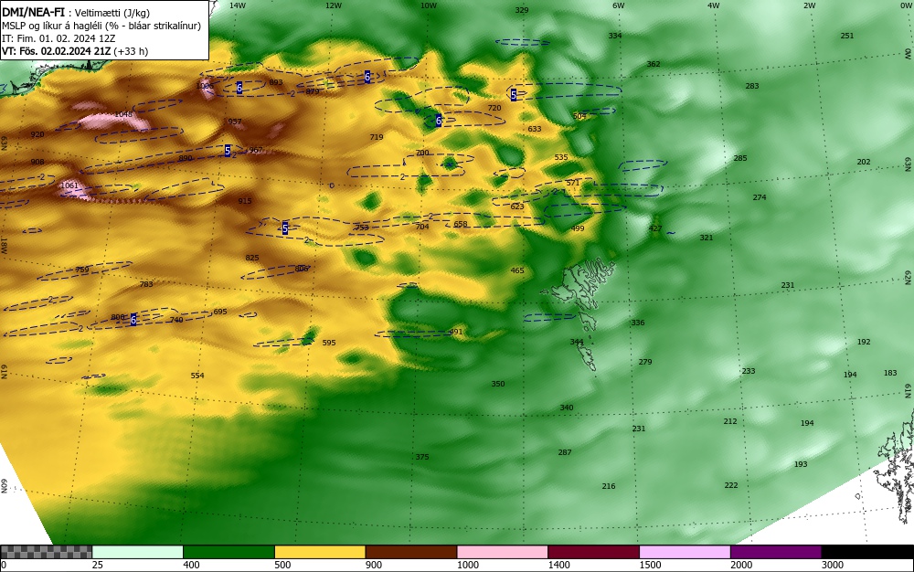Click the map value '595'
This screenshot has width=914, height=572.
point(329,343)
